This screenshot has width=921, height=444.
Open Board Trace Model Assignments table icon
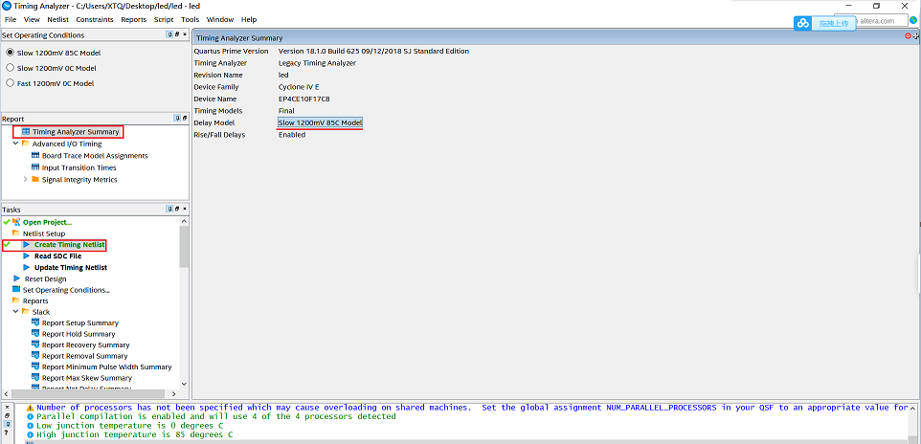click(x=35, y=156)
